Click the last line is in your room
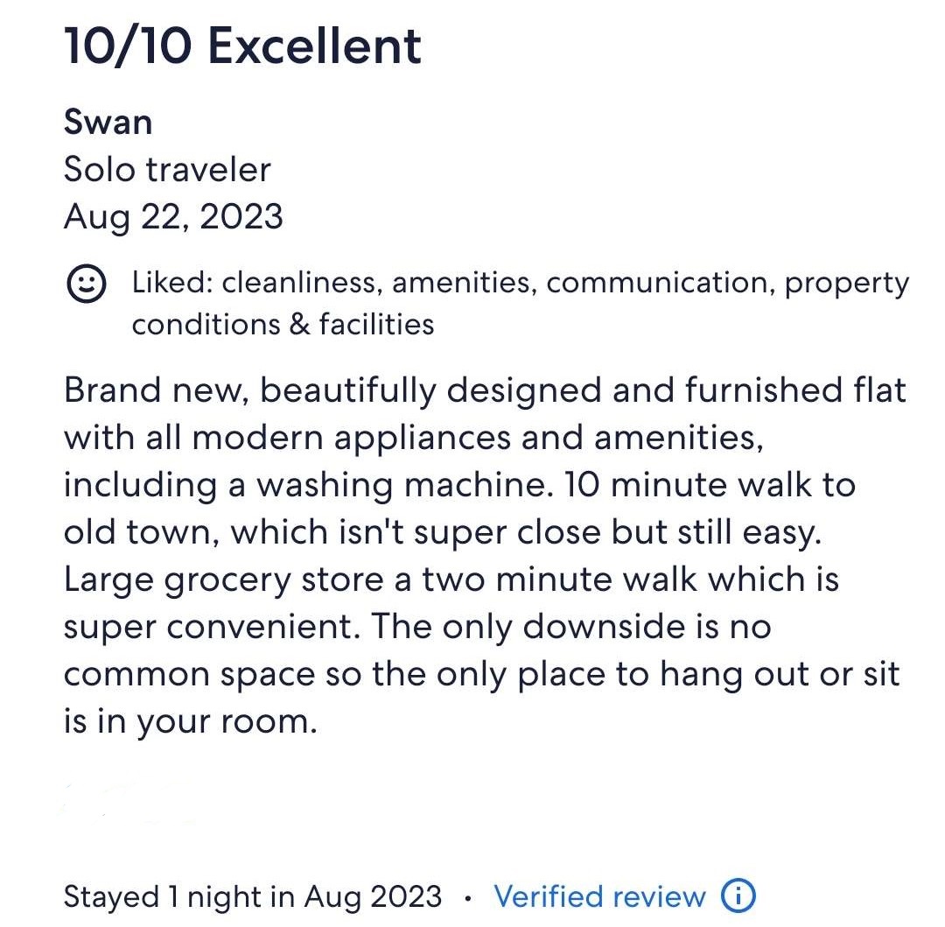This screenshot has width=945, height=927. 190,722
